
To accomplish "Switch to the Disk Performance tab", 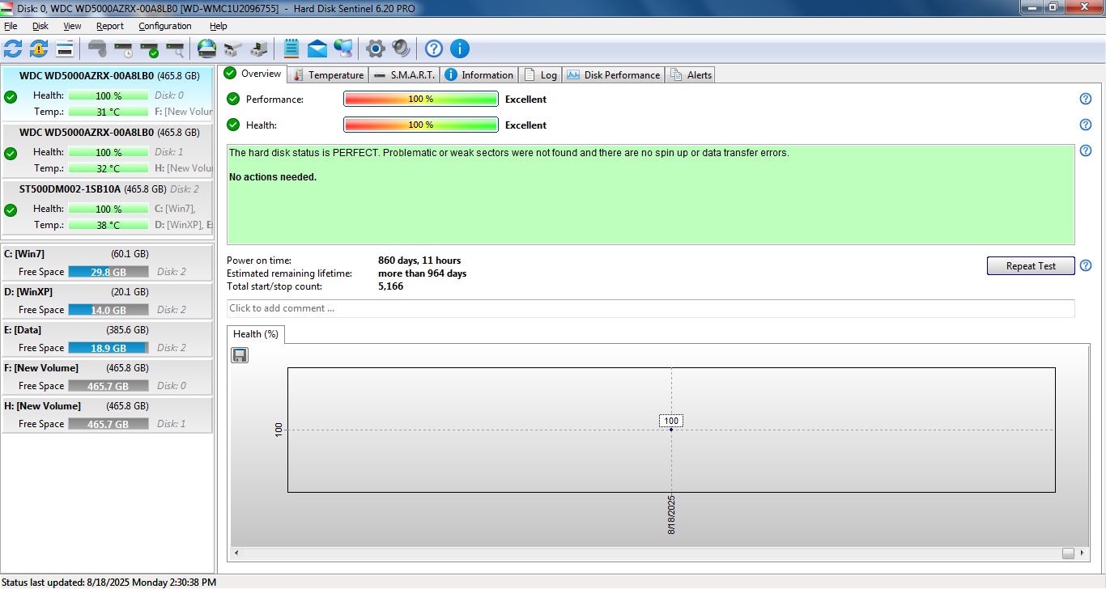I will [x=614, y=74].
